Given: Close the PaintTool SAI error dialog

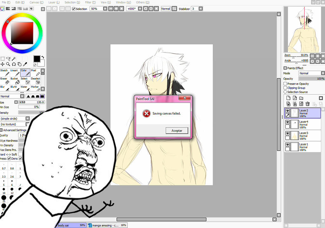Looking at the screenshot, I should click(184, 97).
